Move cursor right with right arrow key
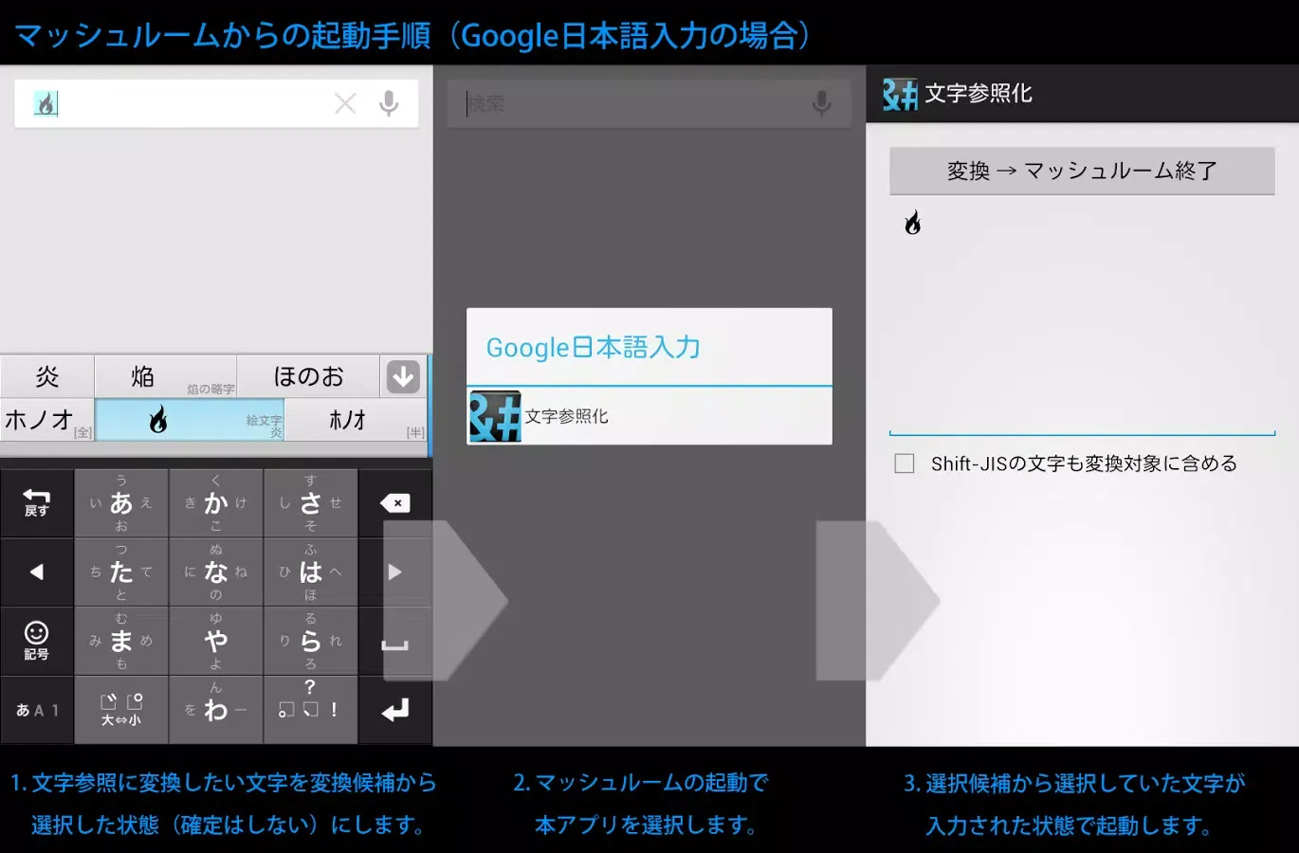 [395, 572]
